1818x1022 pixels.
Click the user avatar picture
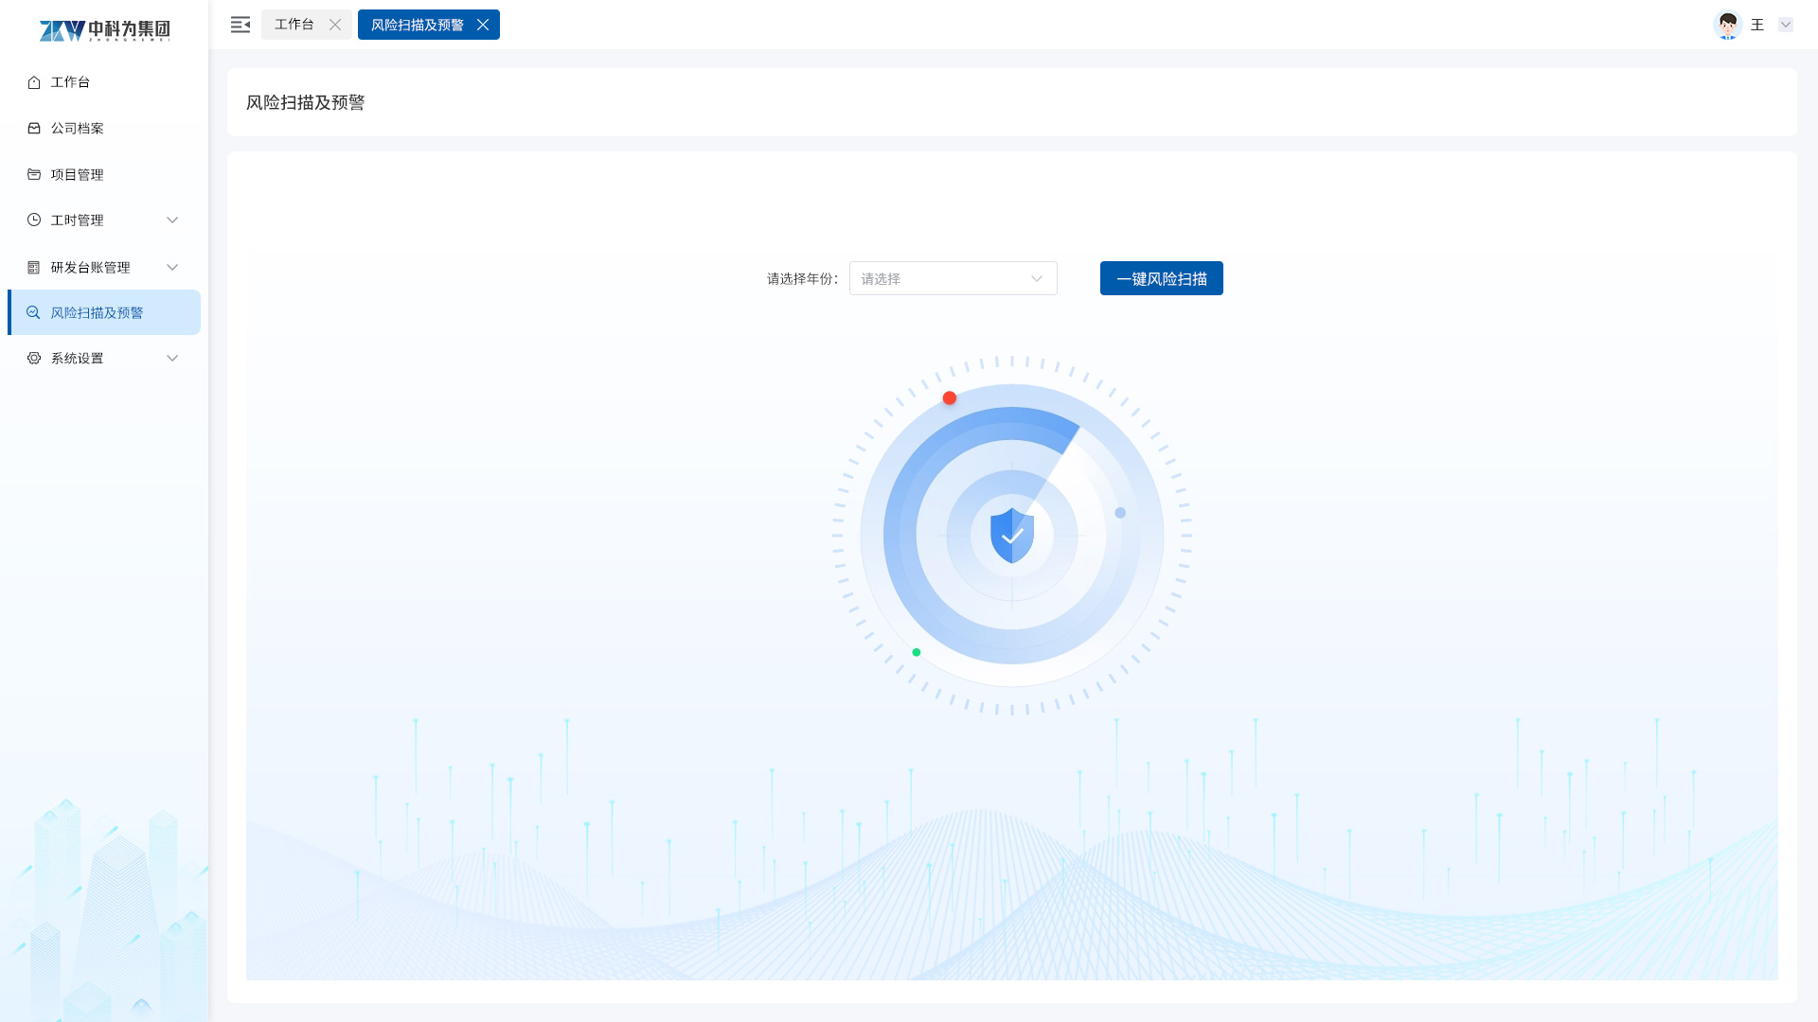[1727, 25]
